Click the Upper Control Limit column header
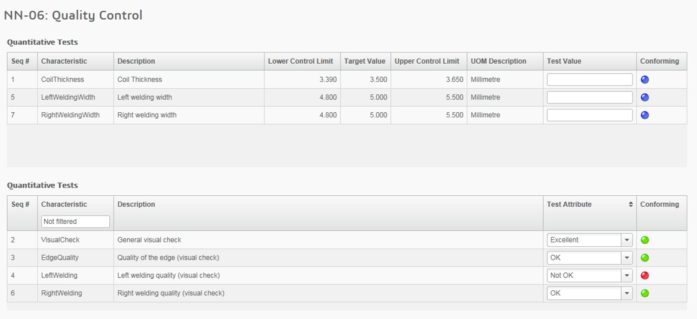The image size is (697, 319). 427,61
